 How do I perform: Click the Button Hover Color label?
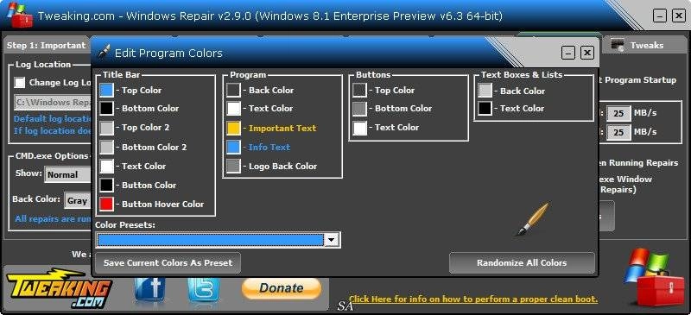point(162,204)
